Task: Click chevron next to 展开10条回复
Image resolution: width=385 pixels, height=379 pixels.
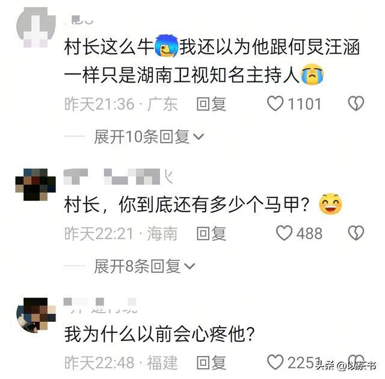Action: [x=199, y=137]
